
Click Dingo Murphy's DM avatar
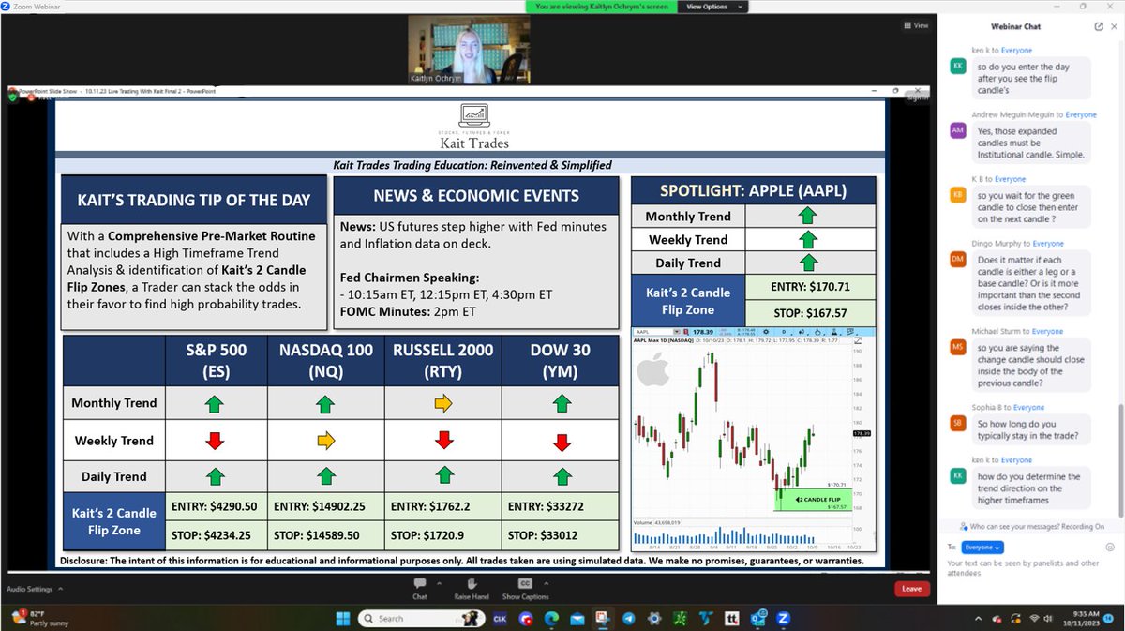point(957,259)
